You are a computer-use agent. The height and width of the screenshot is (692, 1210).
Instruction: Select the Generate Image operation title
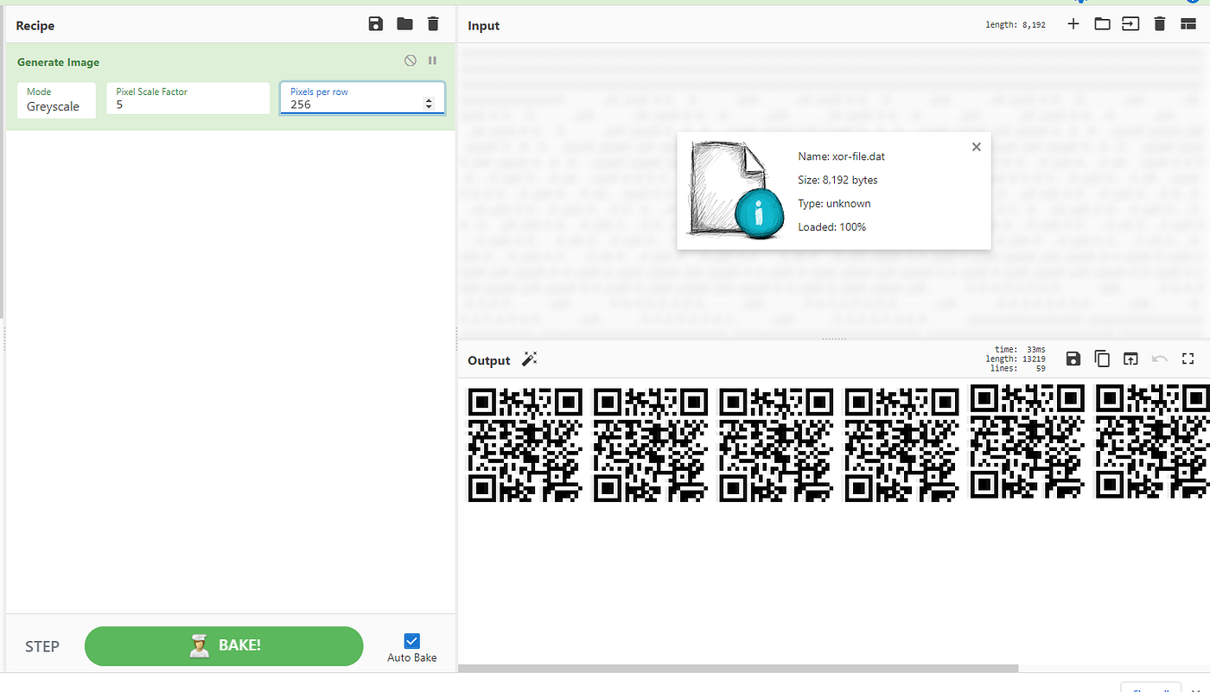coord(59,62)
